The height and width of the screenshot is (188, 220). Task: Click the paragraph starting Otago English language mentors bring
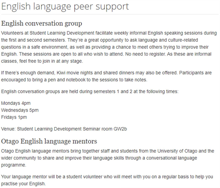108,158
